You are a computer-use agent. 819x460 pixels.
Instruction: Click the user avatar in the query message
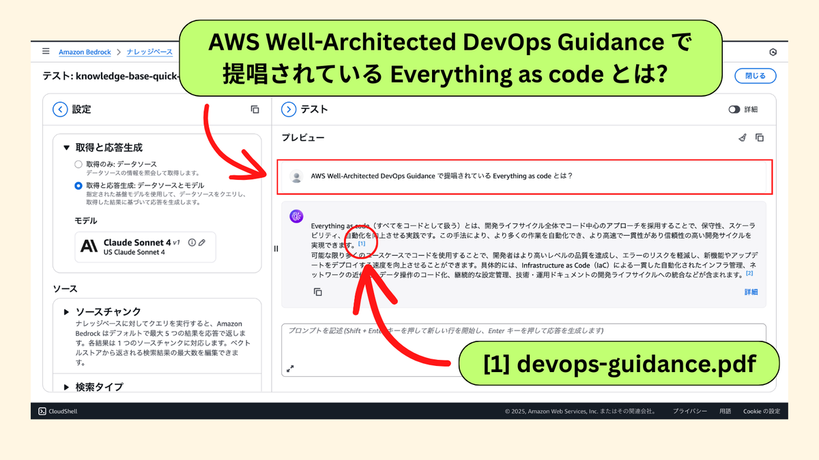pyautogui.click(x=296, y=177)
